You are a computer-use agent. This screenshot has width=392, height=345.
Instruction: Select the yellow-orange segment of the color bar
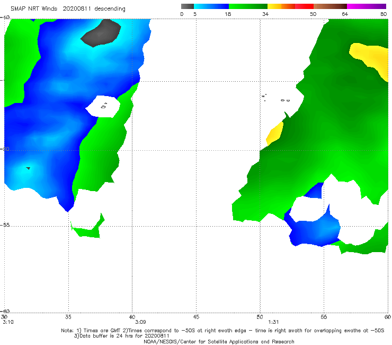pyautogui.click(x=281, y=6)
